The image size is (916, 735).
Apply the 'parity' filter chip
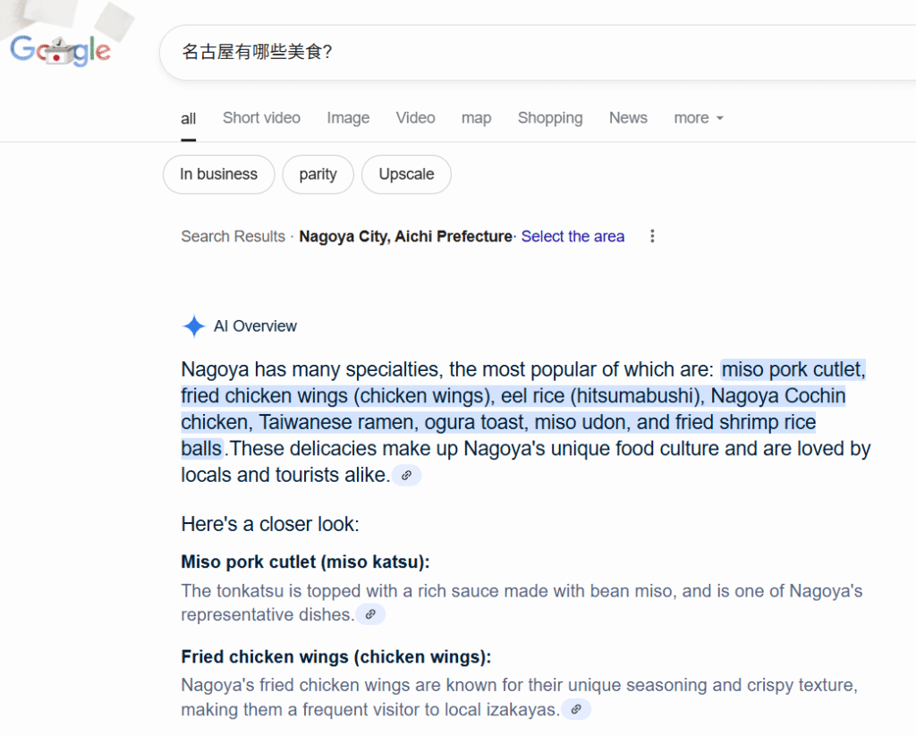point(318,174)
